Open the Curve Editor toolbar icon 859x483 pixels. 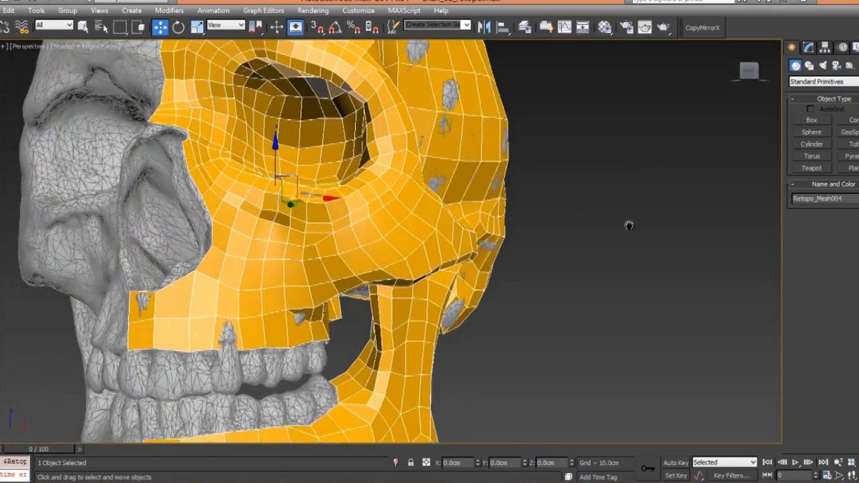(564, 27)
